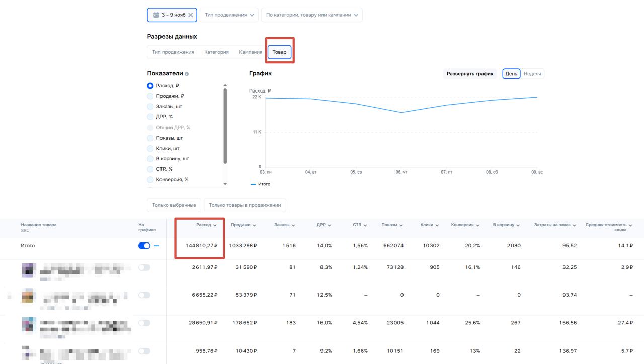Screen dimensions: 644x364
Task: Click sort arrow on CTR column
Action: (x=365, y=225)
